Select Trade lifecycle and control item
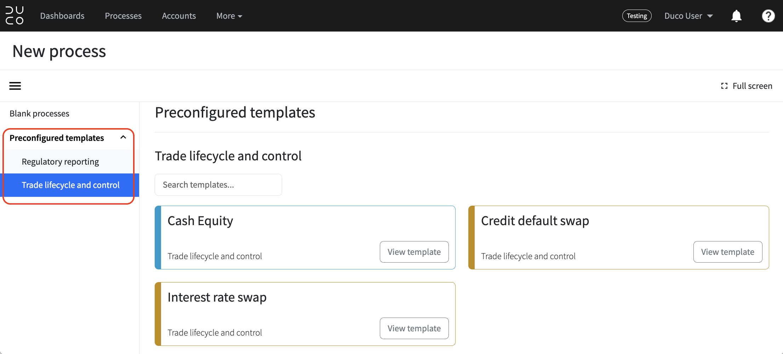Viewport: 783px width, 354px height. [71, 185]
